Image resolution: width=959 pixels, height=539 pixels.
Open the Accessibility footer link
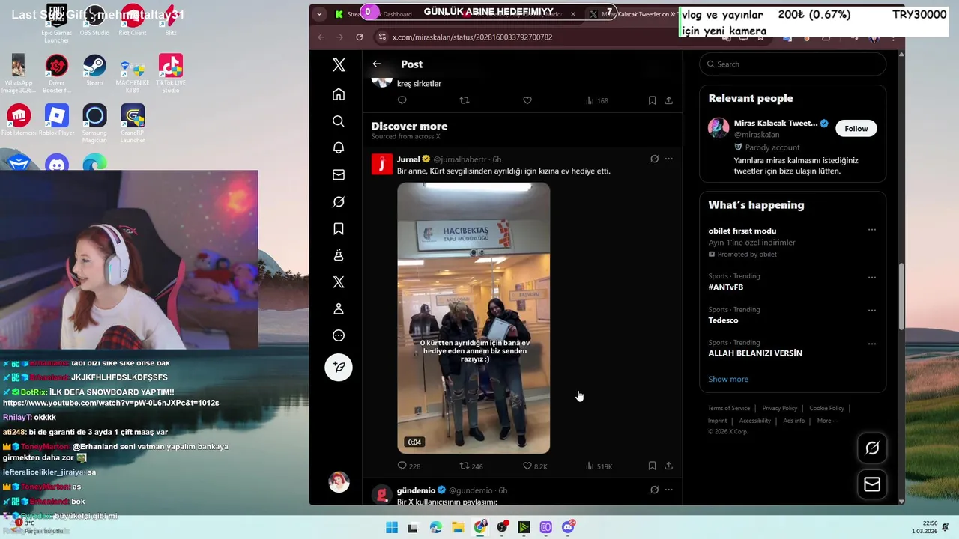click(x=754, y=421)
